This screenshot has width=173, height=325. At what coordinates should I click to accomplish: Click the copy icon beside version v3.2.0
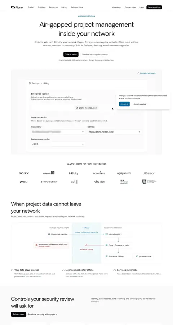83,144
